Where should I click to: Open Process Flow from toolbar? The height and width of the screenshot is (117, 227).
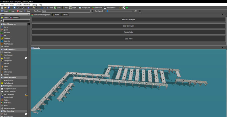110,8
